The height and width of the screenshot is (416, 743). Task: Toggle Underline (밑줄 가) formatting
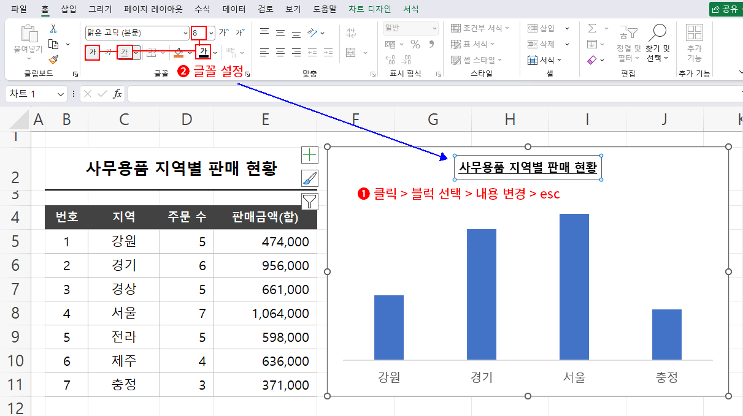[125, 53]
